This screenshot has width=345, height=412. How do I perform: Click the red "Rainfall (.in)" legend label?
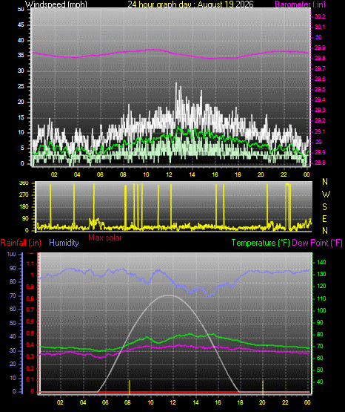click(x=21, y=243)
